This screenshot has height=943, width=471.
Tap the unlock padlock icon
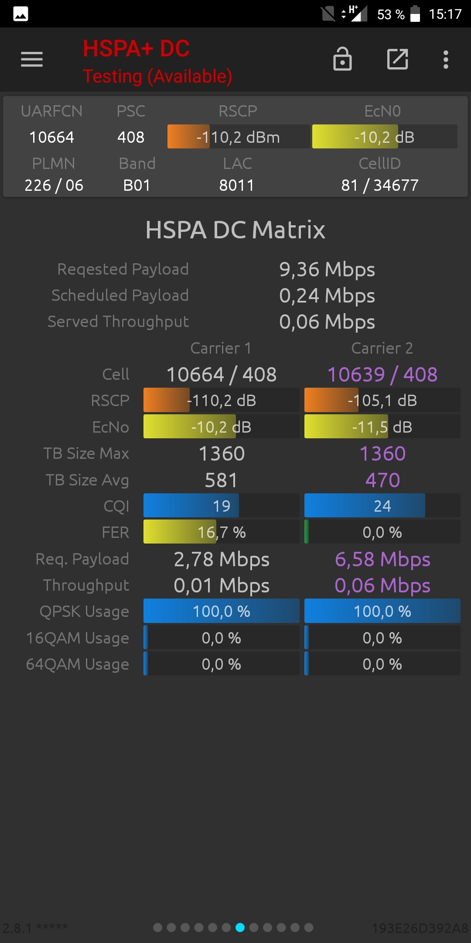pos(342,59)
